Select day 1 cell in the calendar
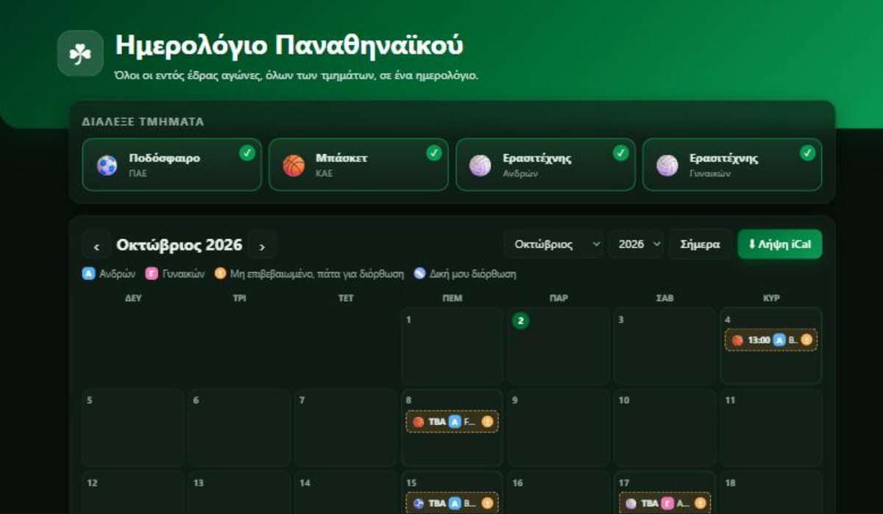This screenshot has height=514, width=883. [x=453, y=346]
